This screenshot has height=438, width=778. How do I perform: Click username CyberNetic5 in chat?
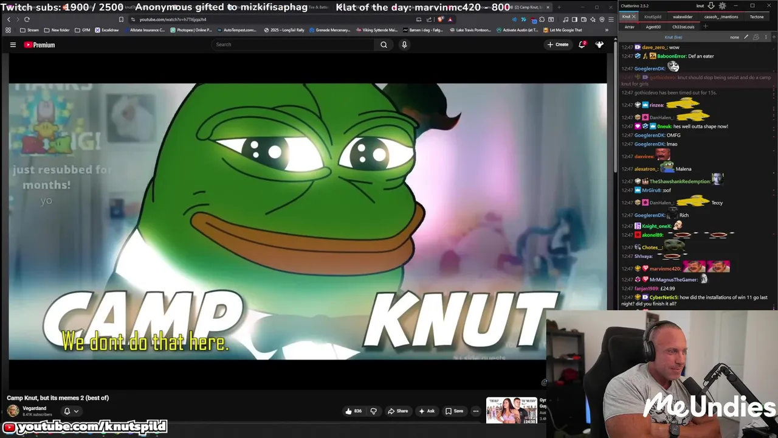664,297
